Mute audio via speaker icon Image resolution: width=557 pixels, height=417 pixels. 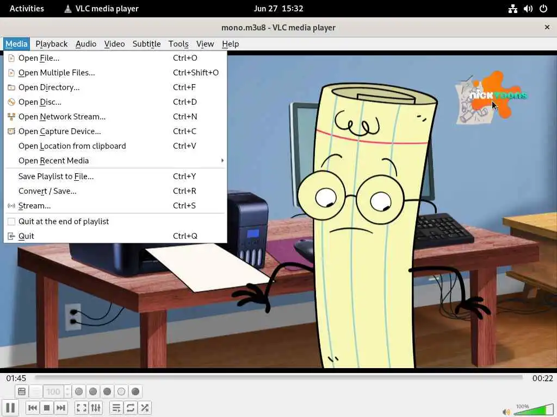[506, 412]
